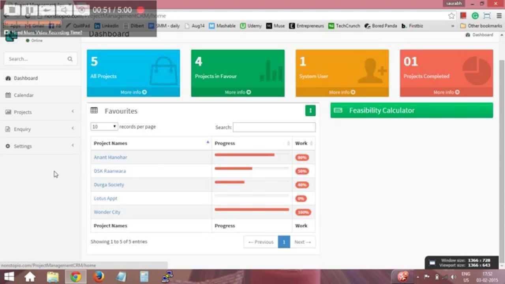
Task: Click the Dashboard breadcrumb link
Action: coord(479,35)
